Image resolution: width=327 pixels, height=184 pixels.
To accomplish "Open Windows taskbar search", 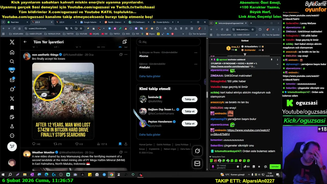I will 10,175.
